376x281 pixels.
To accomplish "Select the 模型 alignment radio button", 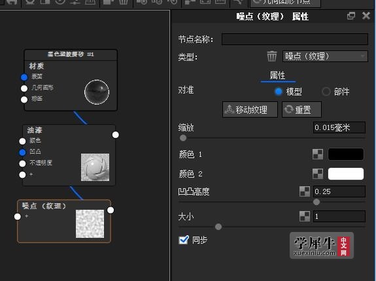I will tap(279, 91).
